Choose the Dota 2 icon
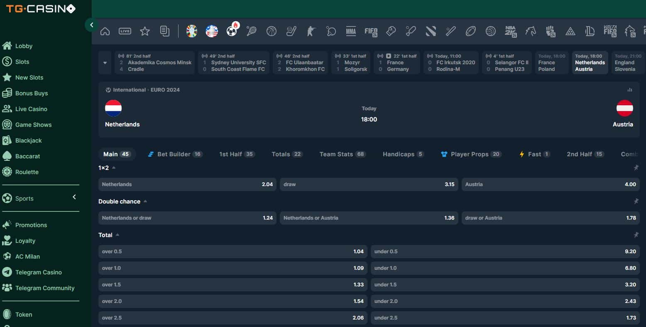646x327 pixels. coord(431,31)
